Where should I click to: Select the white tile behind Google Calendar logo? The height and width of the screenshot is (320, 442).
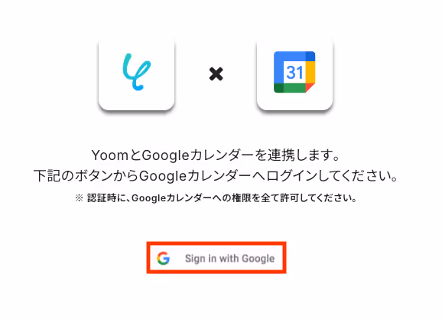pyautogui.click(x=295, y=74)
